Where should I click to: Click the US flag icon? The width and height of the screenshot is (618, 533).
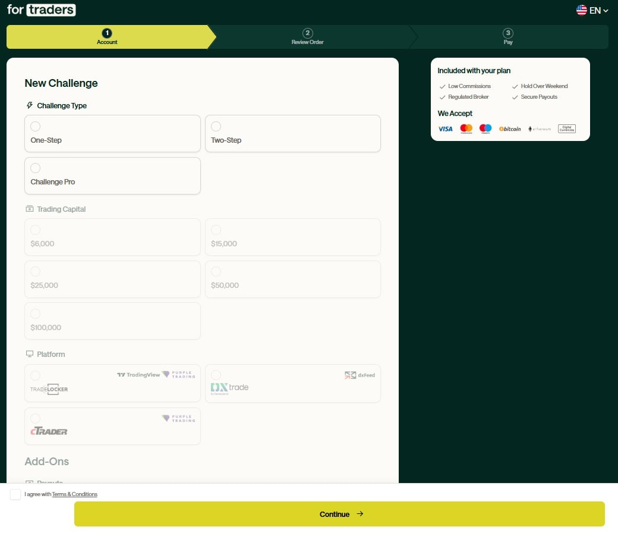(581, 10)
